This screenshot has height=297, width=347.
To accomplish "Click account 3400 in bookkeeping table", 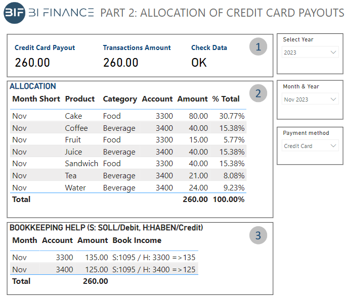I will tap(64, 270).
